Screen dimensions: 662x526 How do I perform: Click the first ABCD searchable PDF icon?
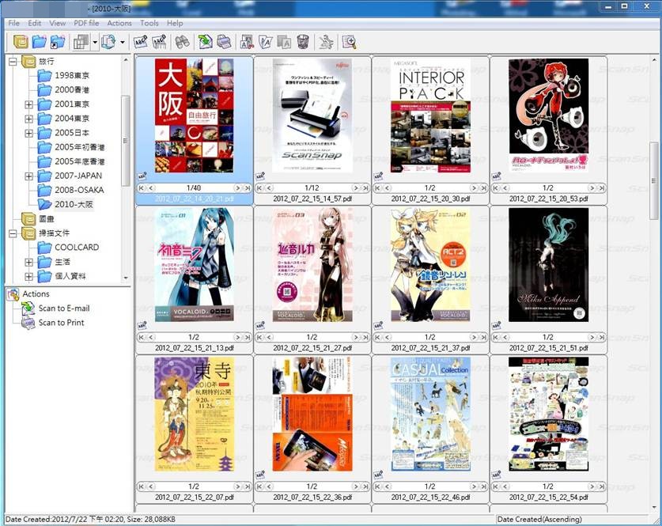point(141,41)
